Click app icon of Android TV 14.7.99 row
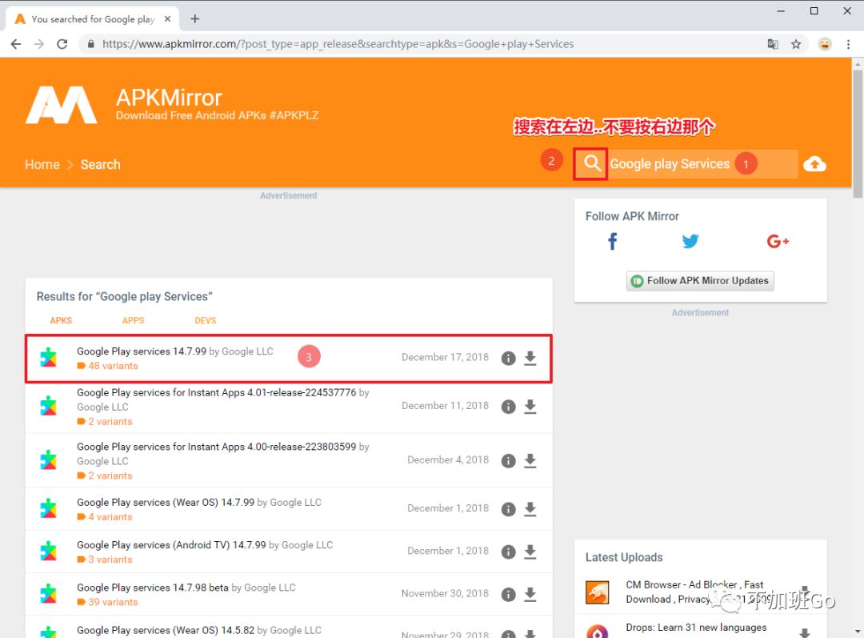Screen dimensions: 864x638 49,552
